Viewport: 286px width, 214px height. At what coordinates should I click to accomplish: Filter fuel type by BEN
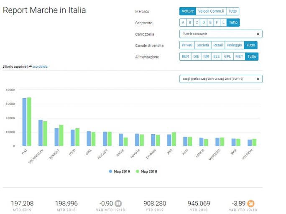point(185,56)
